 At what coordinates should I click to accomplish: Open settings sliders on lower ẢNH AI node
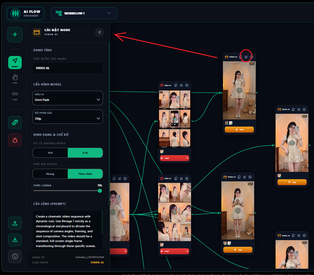pyautogui.click(x=181, y=179)
